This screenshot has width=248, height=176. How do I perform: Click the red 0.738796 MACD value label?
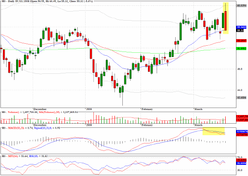coord(242,135)
